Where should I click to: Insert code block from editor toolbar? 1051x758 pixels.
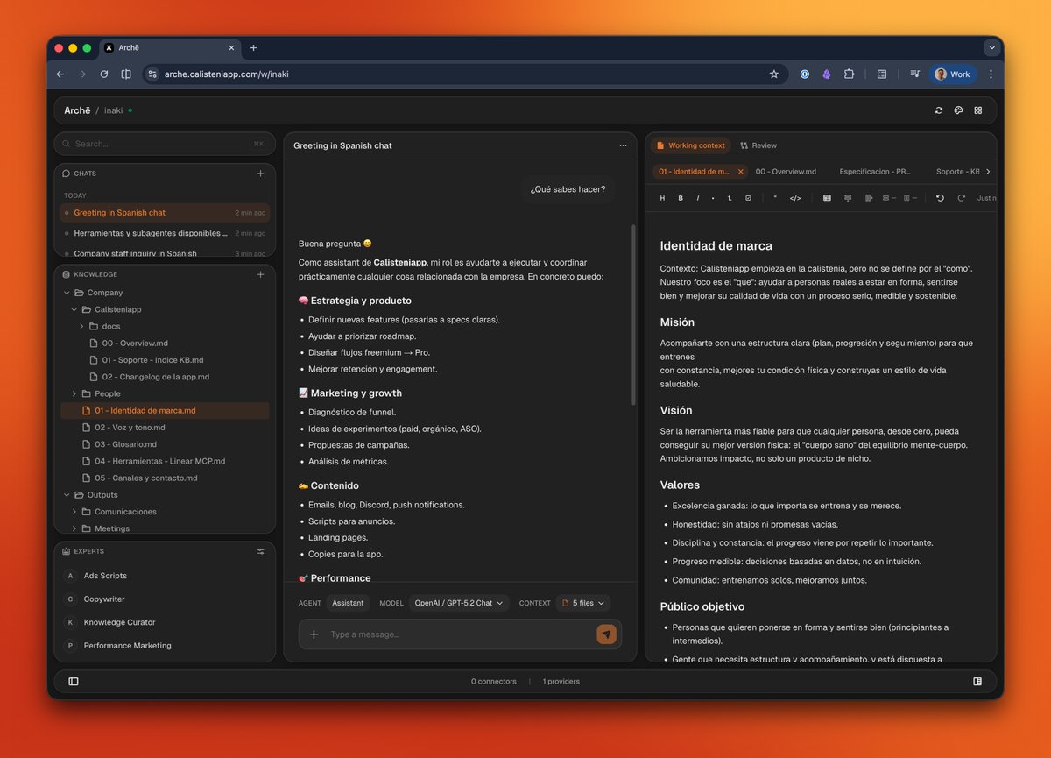pos(795,198)
